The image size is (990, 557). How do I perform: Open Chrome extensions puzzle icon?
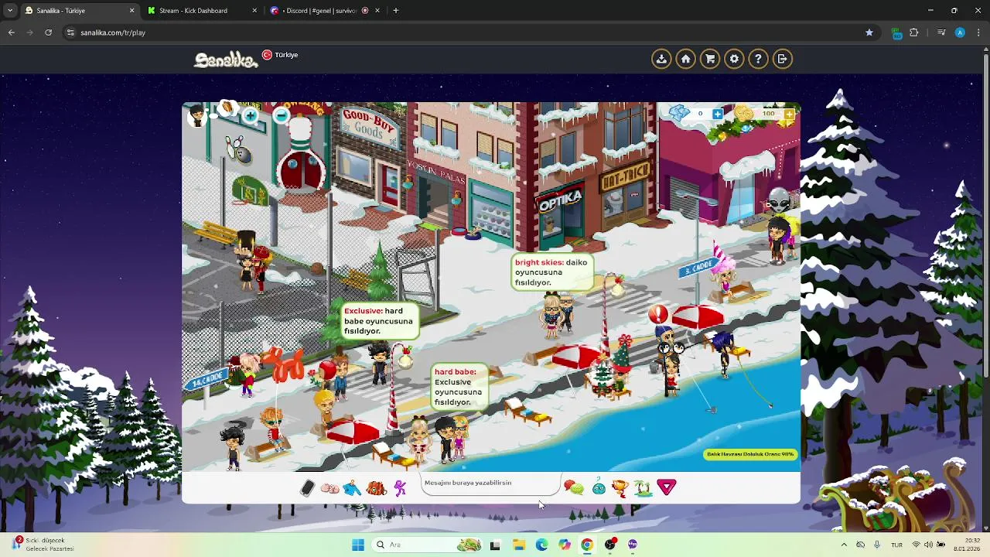click(x=914, y=32)
